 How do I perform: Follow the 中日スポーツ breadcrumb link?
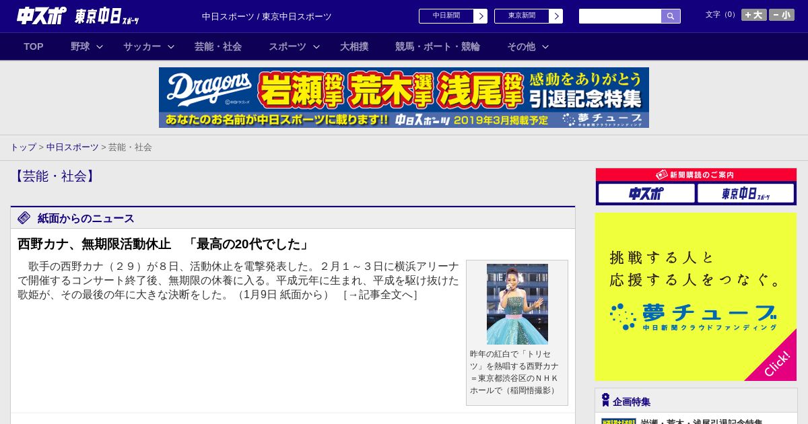pos(72,147)
